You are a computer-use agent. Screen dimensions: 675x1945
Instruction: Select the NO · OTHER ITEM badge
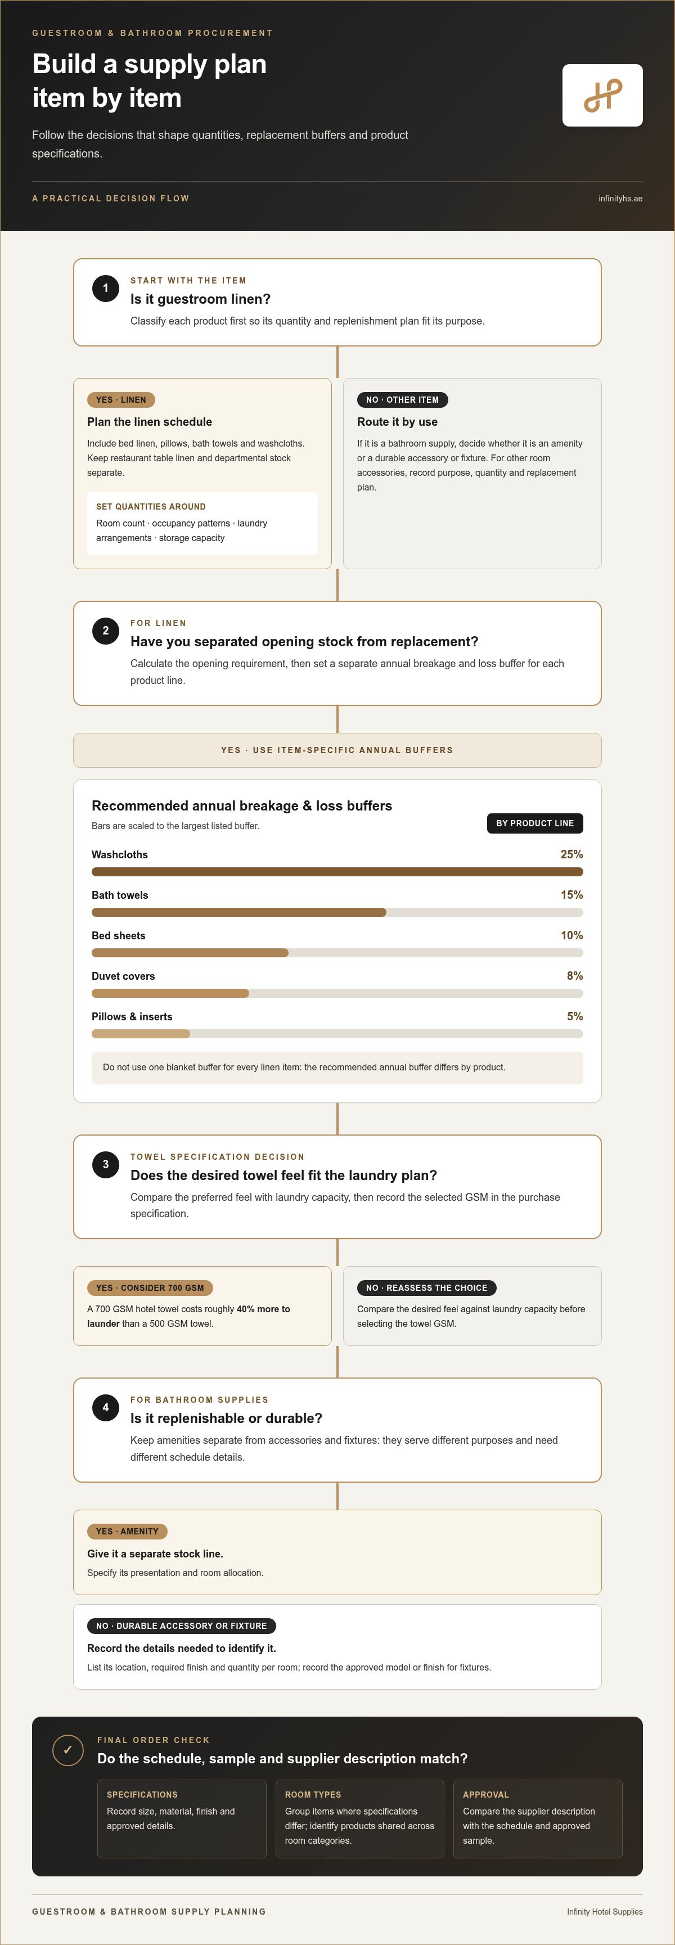tap(402, 399)
